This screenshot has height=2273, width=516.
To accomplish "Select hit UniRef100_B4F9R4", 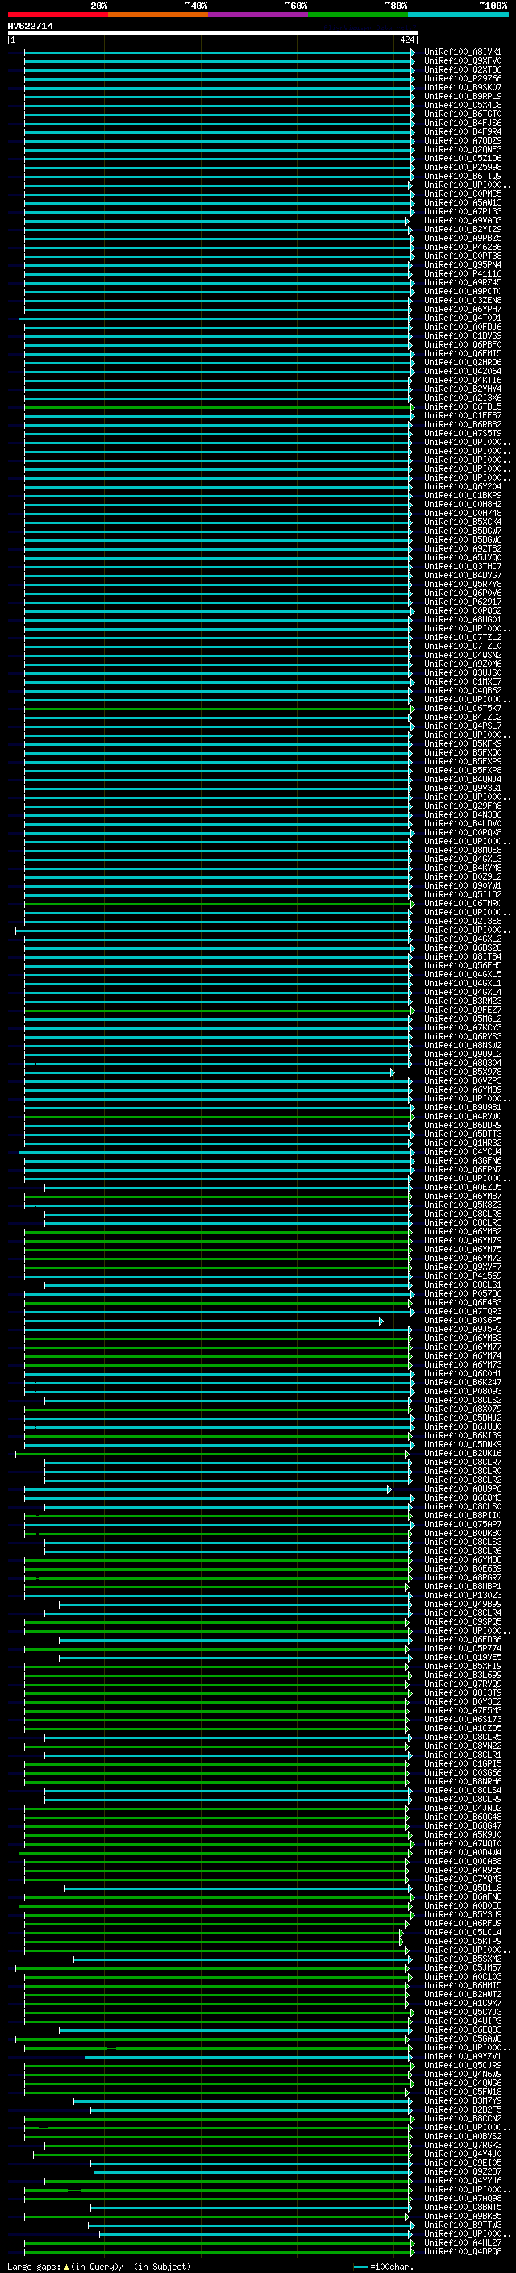I will [463, 131].
